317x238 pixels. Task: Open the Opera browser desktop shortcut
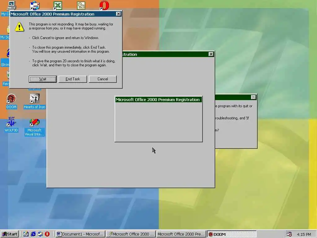tap(104, 6)
